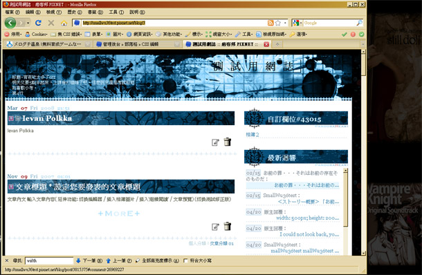Open the 停用 (Disable) web developer dropdown

(13, 34)
